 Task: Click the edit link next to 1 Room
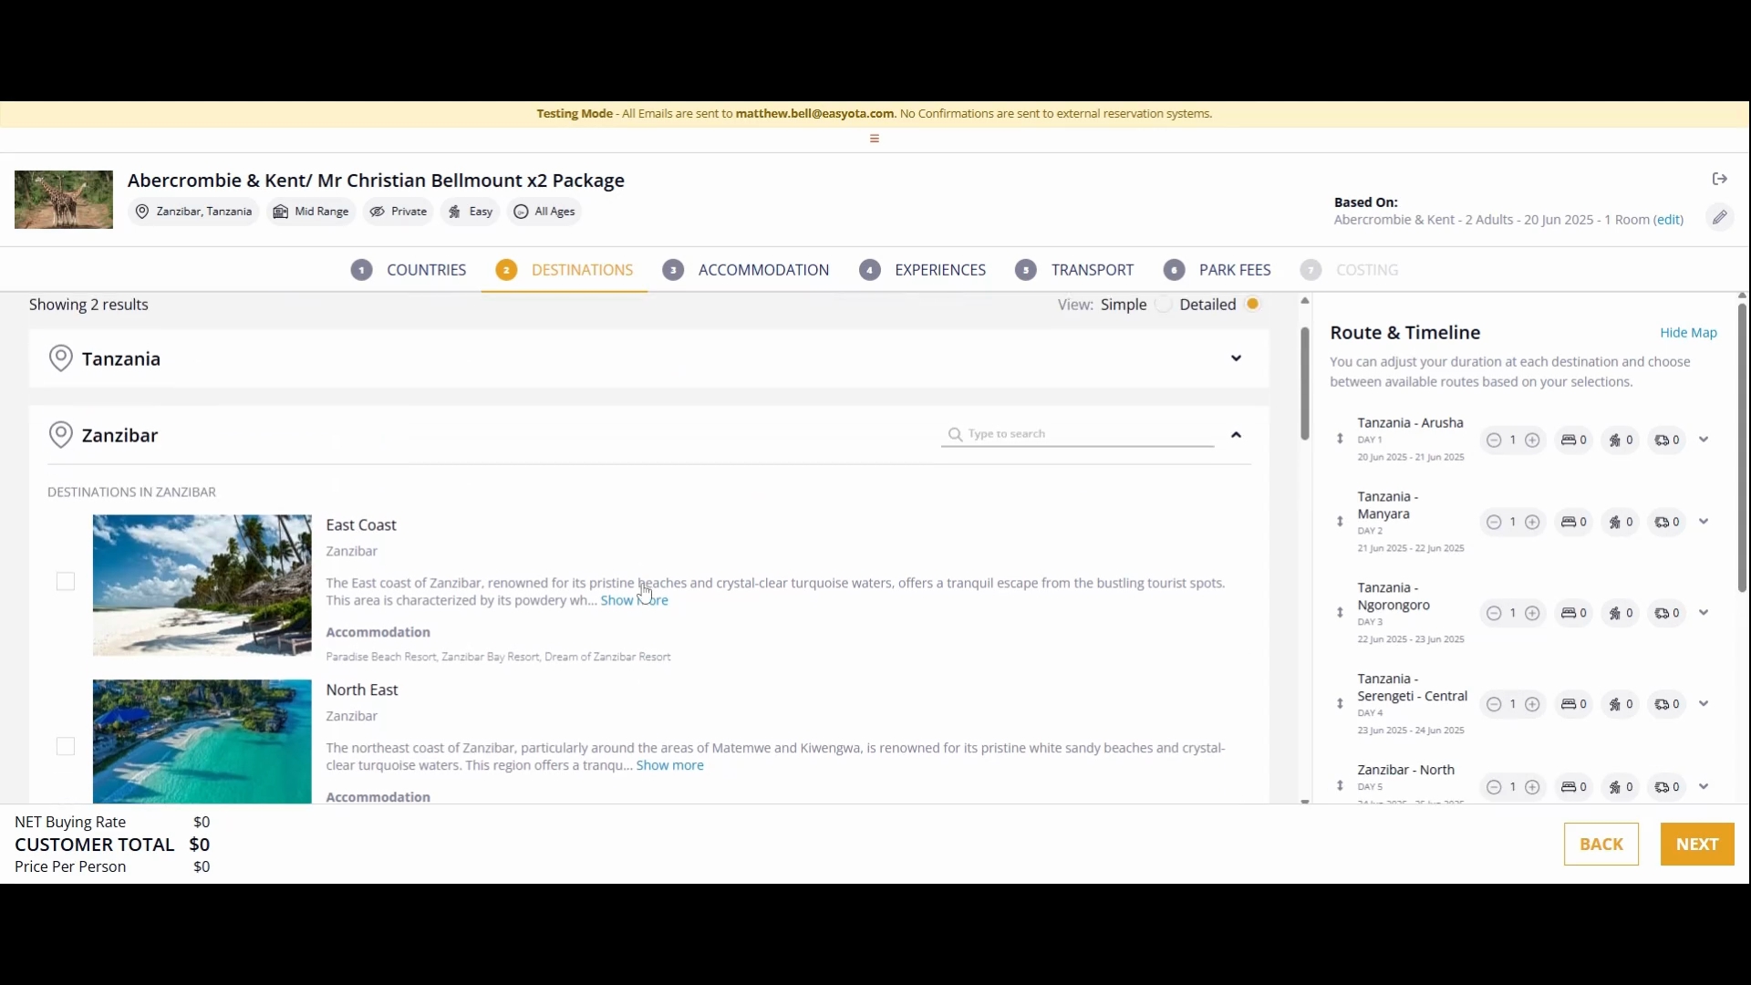(1669, 220)
